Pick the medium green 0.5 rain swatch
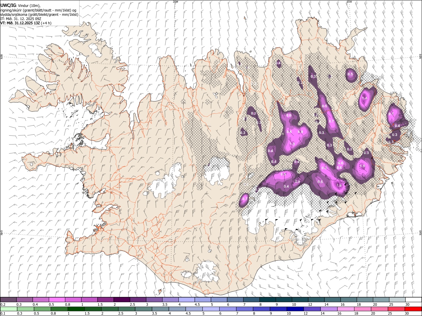The image size is (422, 316). tap(43, 309)
